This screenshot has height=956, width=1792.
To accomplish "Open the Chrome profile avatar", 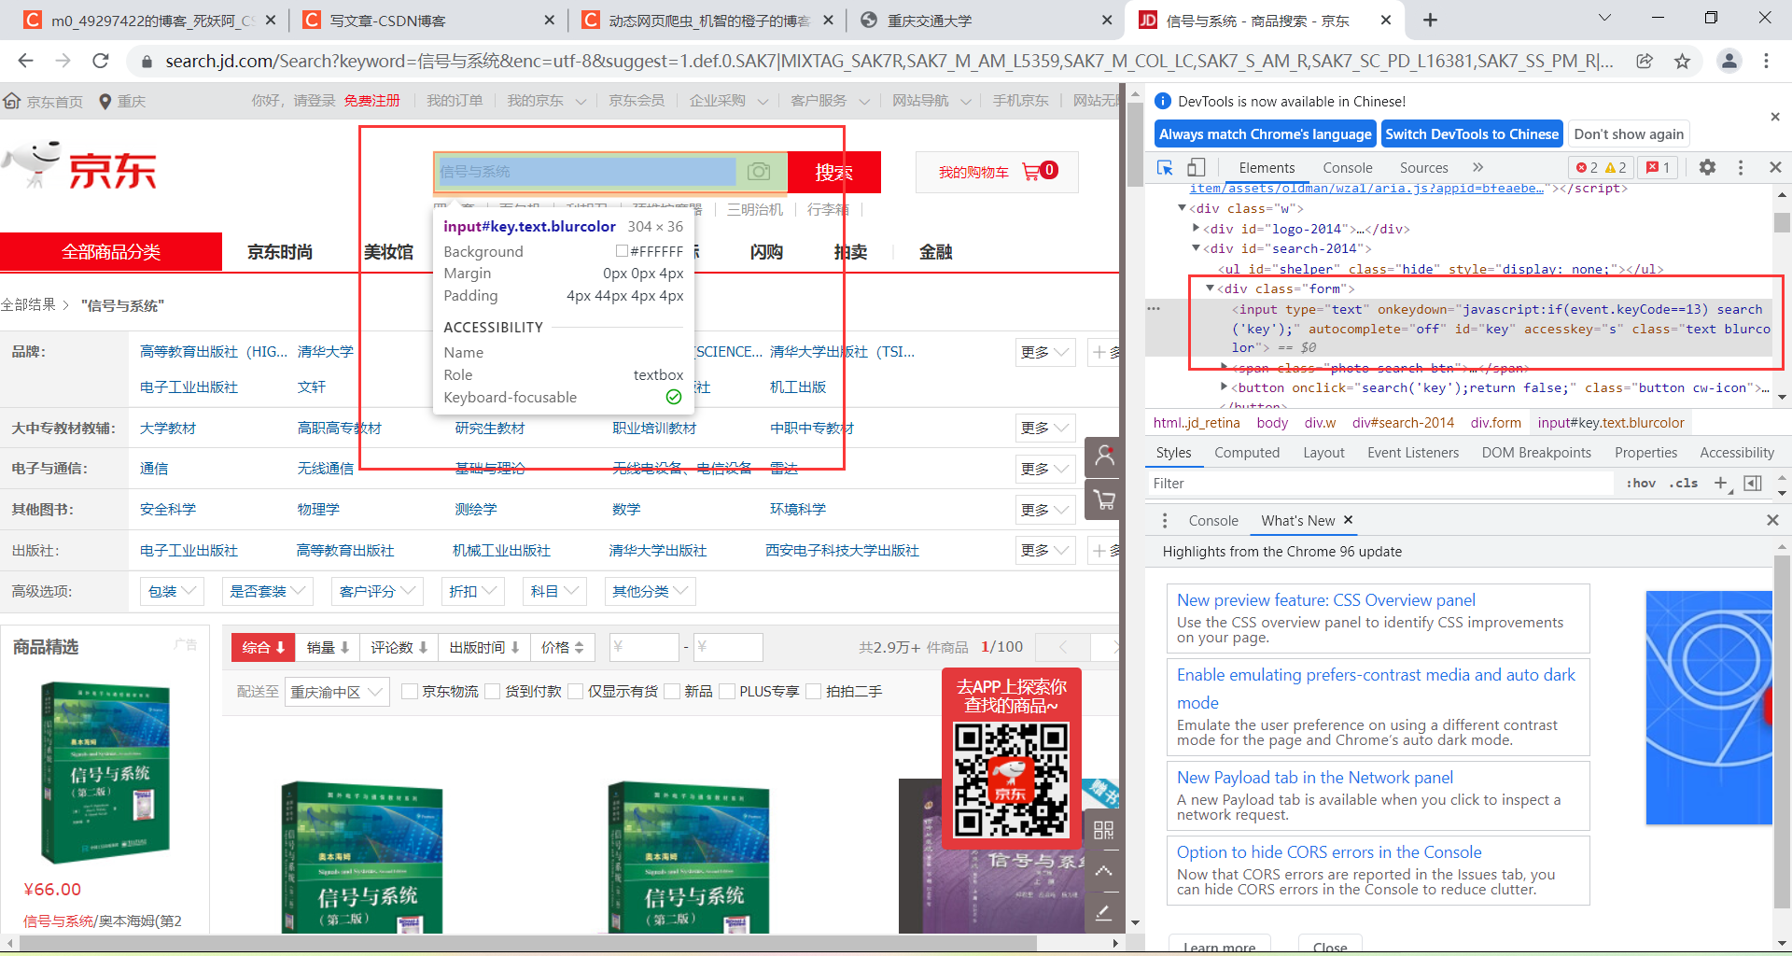I will pyautogui.click(x=1729, y=61).
